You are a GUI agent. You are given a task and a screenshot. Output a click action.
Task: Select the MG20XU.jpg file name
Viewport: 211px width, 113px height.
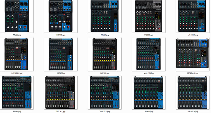192,112
